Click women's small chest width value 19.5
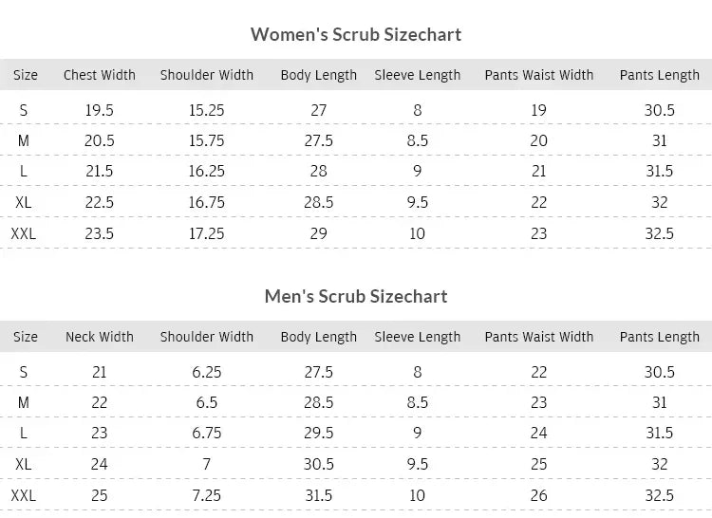This screenshot has width=712, height=518. [100, 110]
